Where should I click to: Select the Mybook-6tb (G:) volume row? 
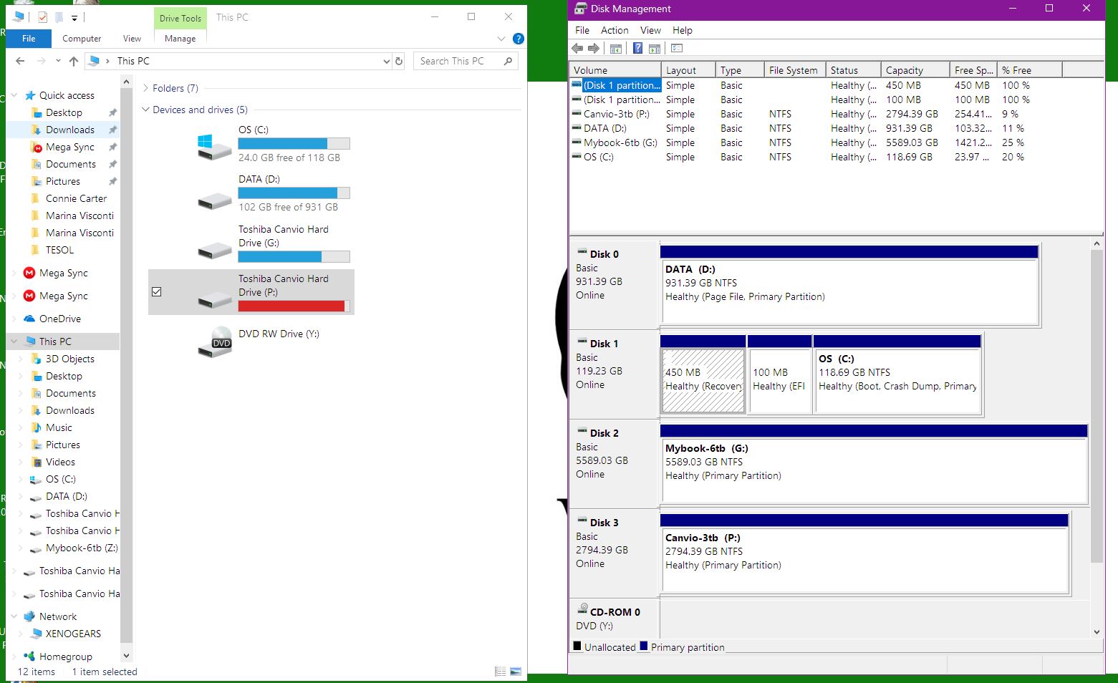pyautogui.click(x=816, y=142)
